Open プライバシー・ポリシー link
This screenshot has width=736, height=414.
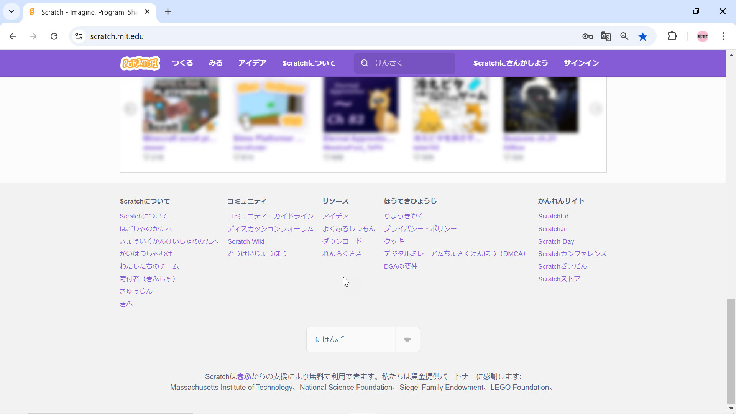421,229
